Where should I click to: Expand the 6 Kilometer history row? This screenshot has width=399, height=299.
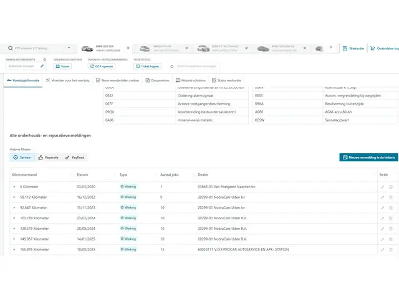(x=14, y=187)
